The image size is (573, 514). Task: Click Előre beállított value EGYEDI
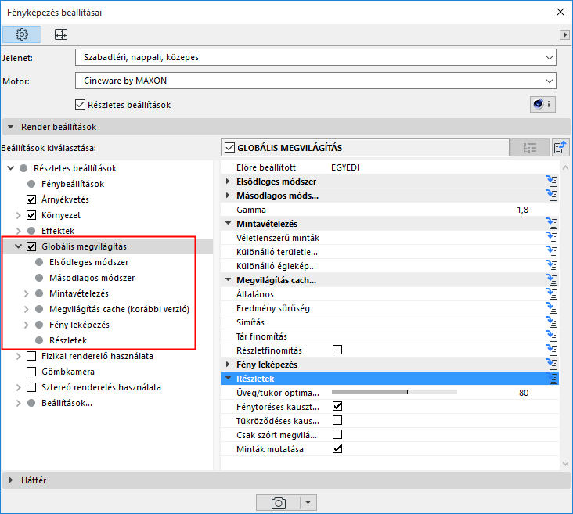(x=345, y=167)
